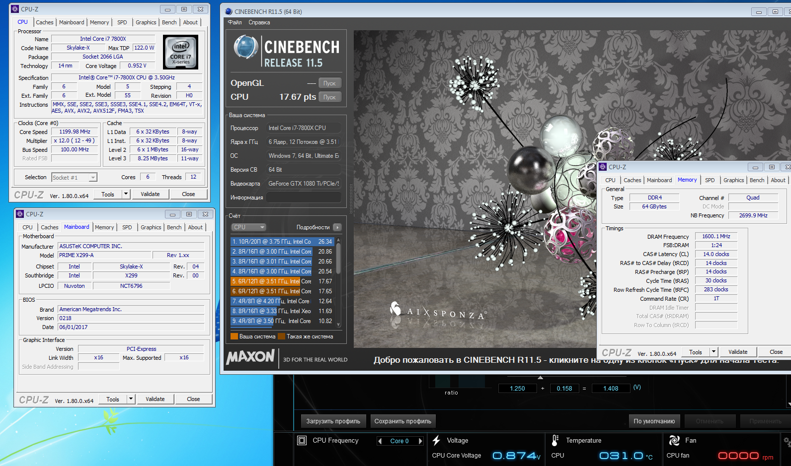
Task: Click the NB Frequency value 2699.9 MHz
Action: click(753, 215)
